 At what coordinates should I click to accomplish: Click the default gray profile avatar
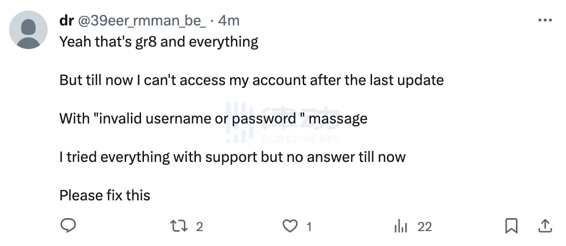coord(28,30)
